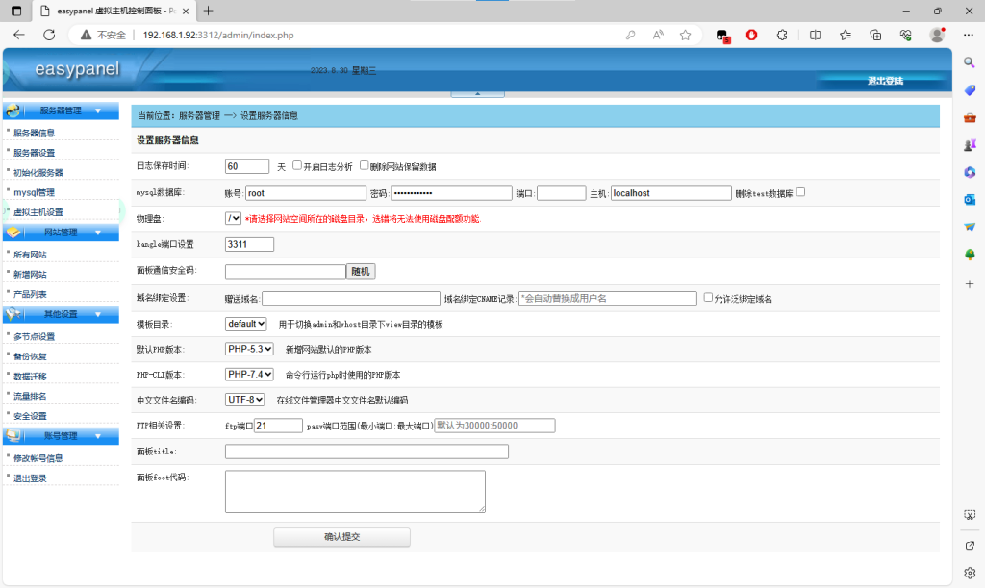Open the Outlook icon in Edge sidebar

[970, 199]
